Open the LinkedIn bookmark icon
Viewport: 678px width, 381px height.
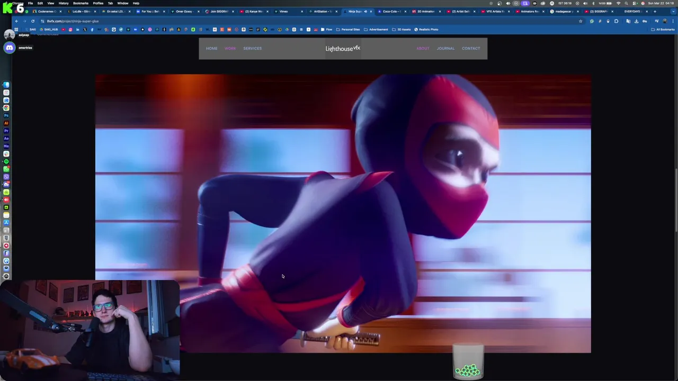click(x=77, y=30)
